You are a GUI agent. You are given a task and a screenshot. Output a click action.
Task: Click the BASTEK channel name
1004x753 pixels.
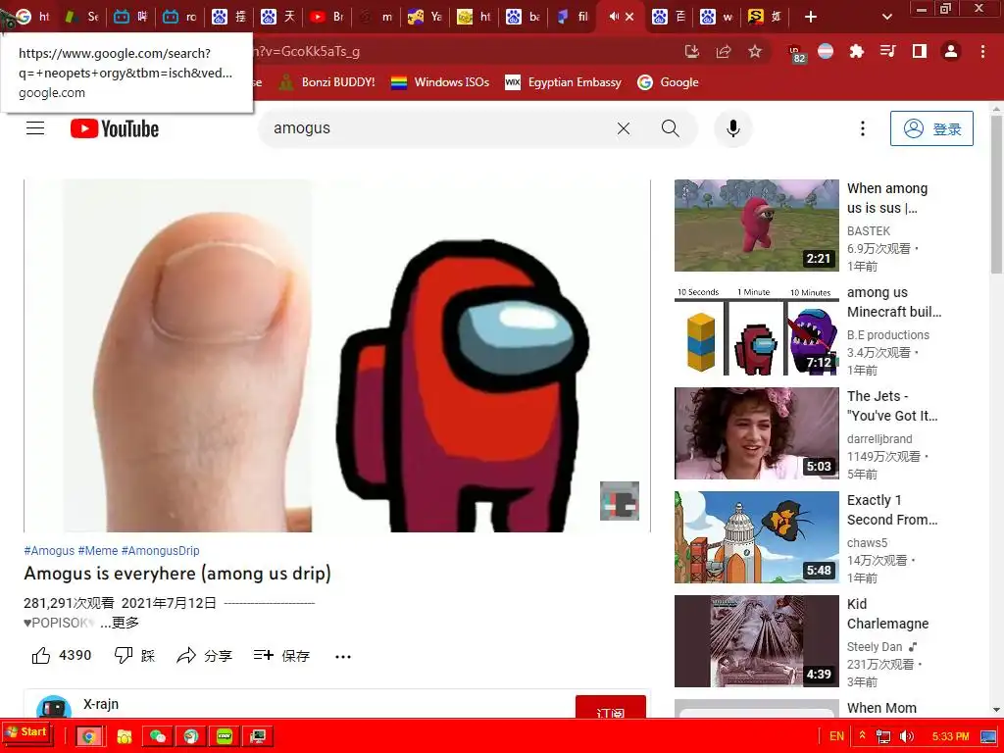pyautogui.click(x=869, y=231)
